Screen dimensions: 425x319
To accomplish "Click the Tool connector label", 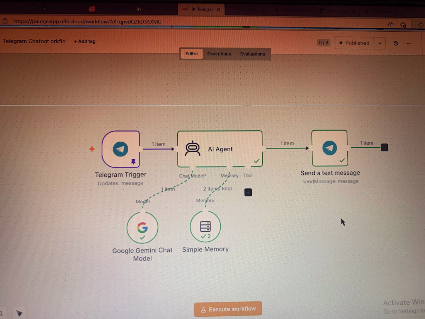I will point(248,176).
